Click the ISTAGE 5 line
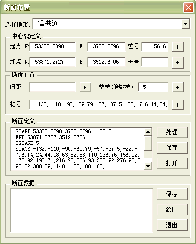The image size is (196, 244). point(27,143)
